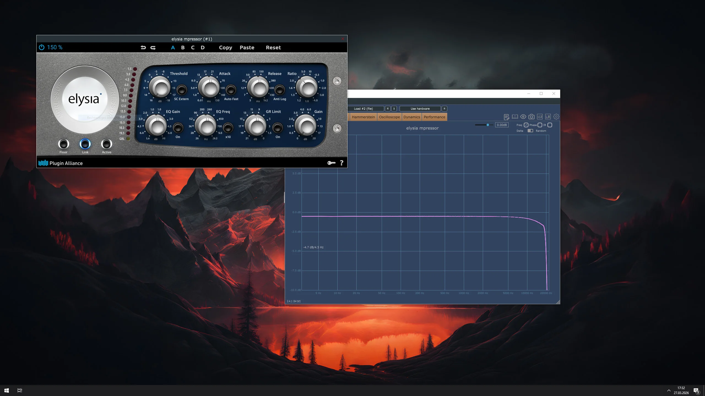Enable the Phase checkbox
The height and width of the screenshot is (396, 705).
tap(540, 125)
